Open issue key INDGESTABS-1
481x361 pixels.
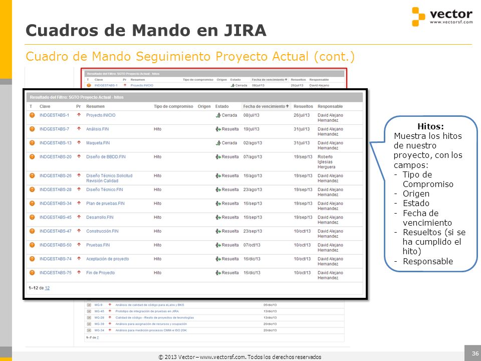[54, 115]
